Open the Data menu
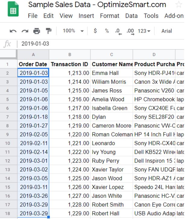This screenshot has height=219, width=185. 131,16
